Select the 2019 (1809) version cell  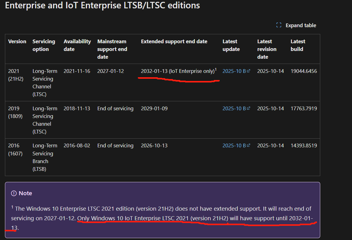tap(15, 112)
